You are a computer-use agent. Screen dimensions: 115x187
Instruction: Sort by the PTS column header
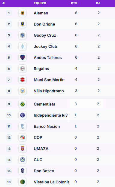tap(74, 3)
